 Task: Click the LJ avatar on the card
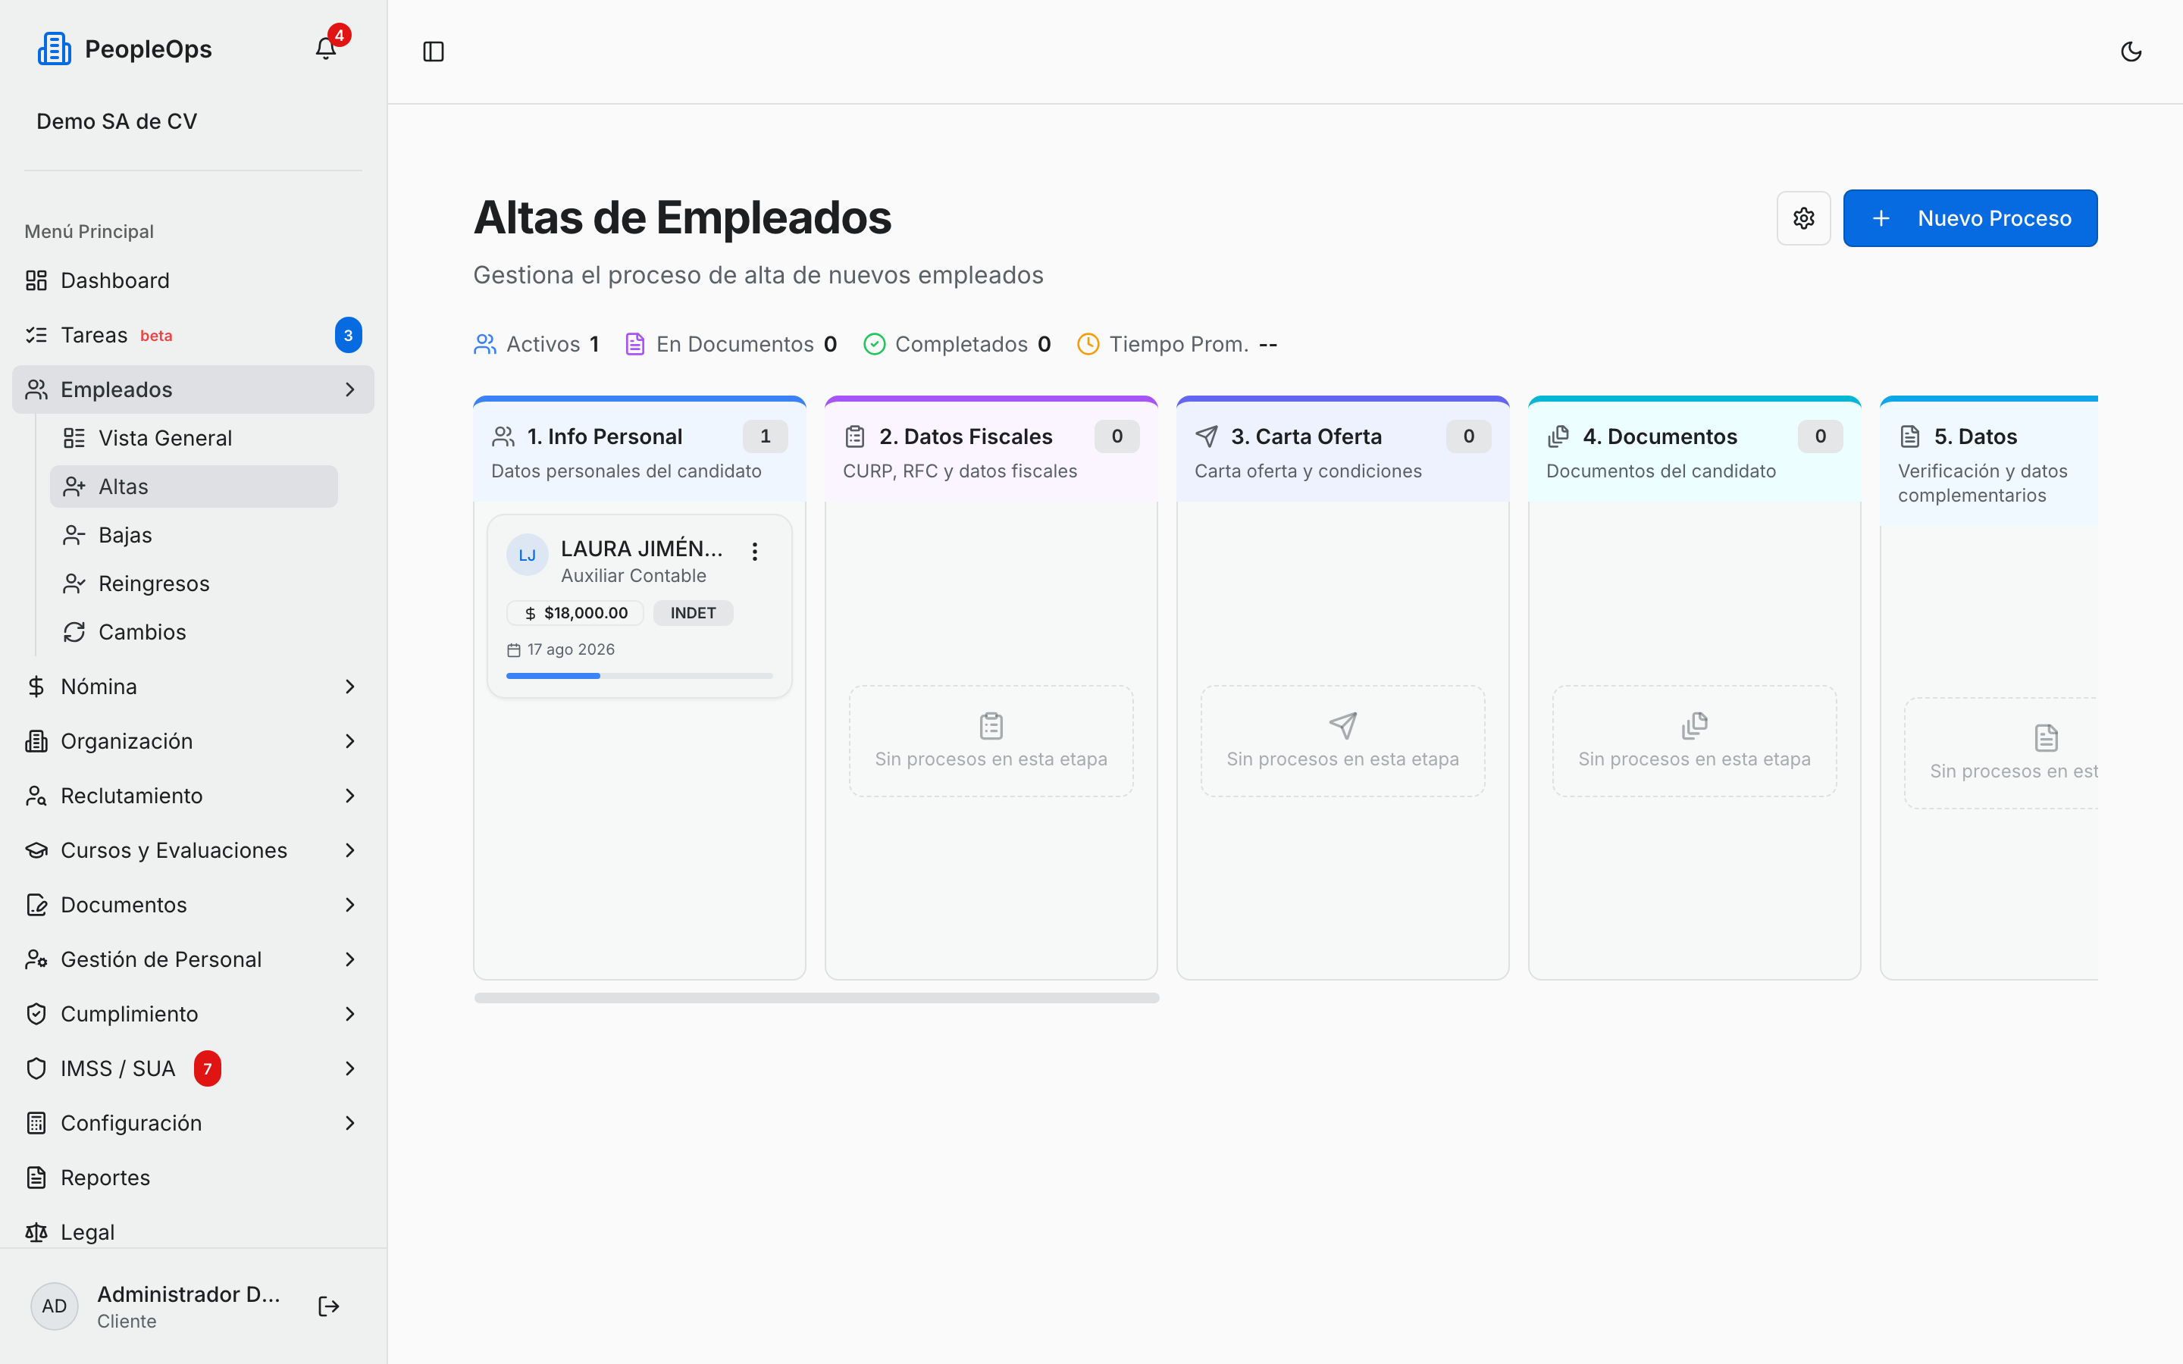528,555
